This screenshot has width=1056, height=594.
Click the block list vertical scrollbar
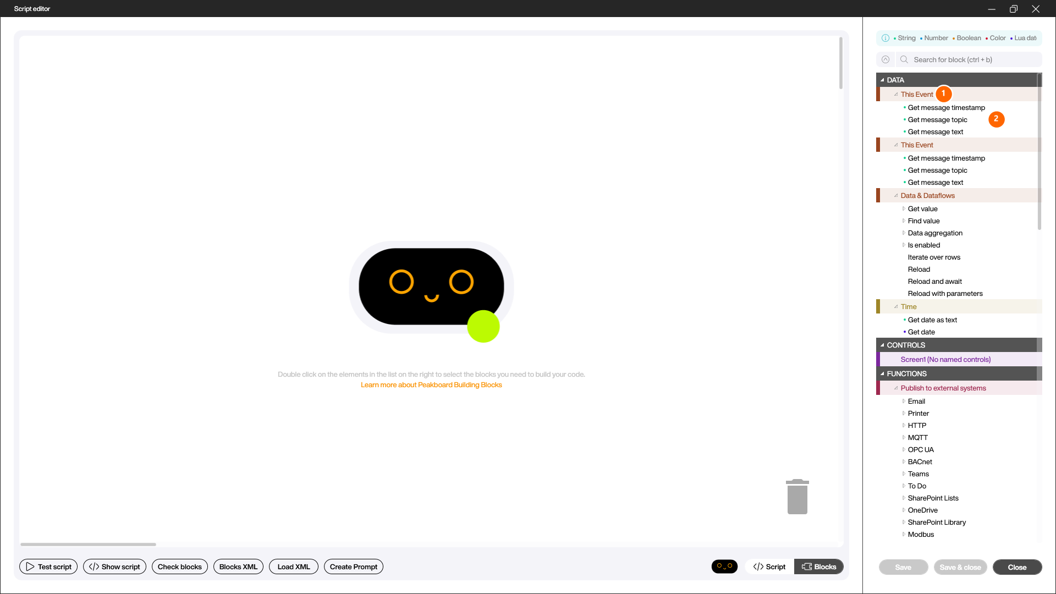1039,151
